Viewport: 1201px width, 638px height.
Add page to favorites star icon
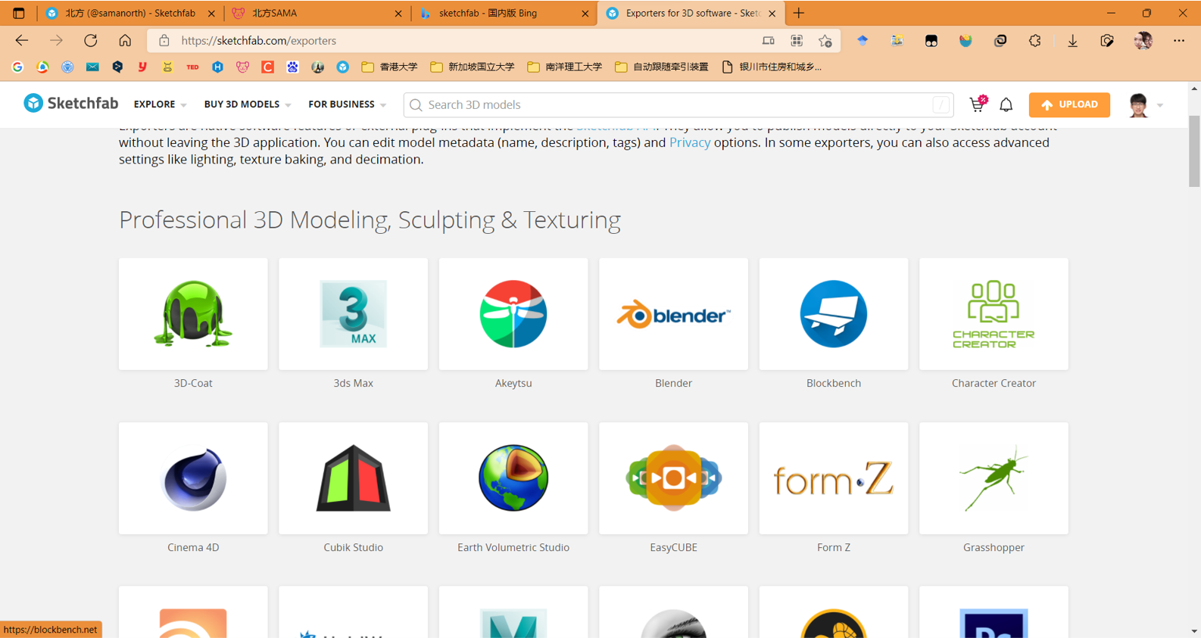coord(825,41)
